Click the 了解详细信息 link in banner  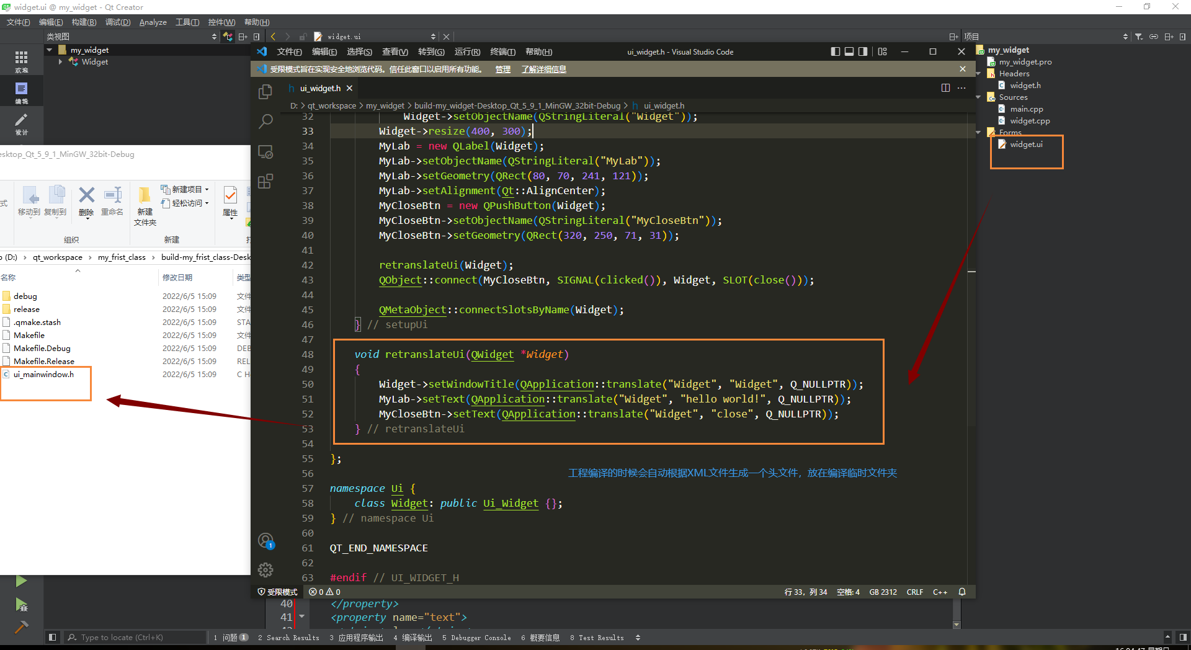click(543, 69)
